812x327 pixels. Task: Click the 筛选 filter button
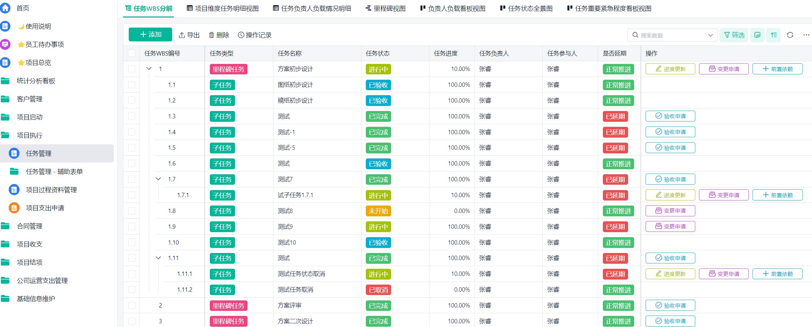pos(734,35)
